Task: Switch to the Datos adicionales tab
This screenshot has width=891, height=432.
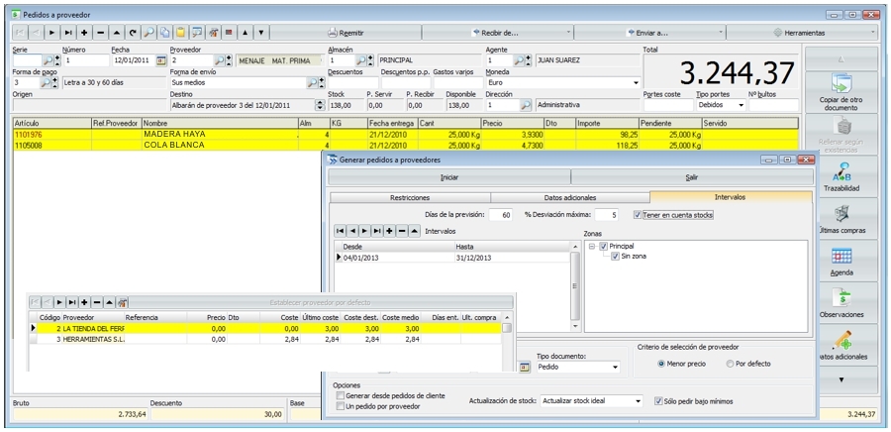Action: pos(570,197)
